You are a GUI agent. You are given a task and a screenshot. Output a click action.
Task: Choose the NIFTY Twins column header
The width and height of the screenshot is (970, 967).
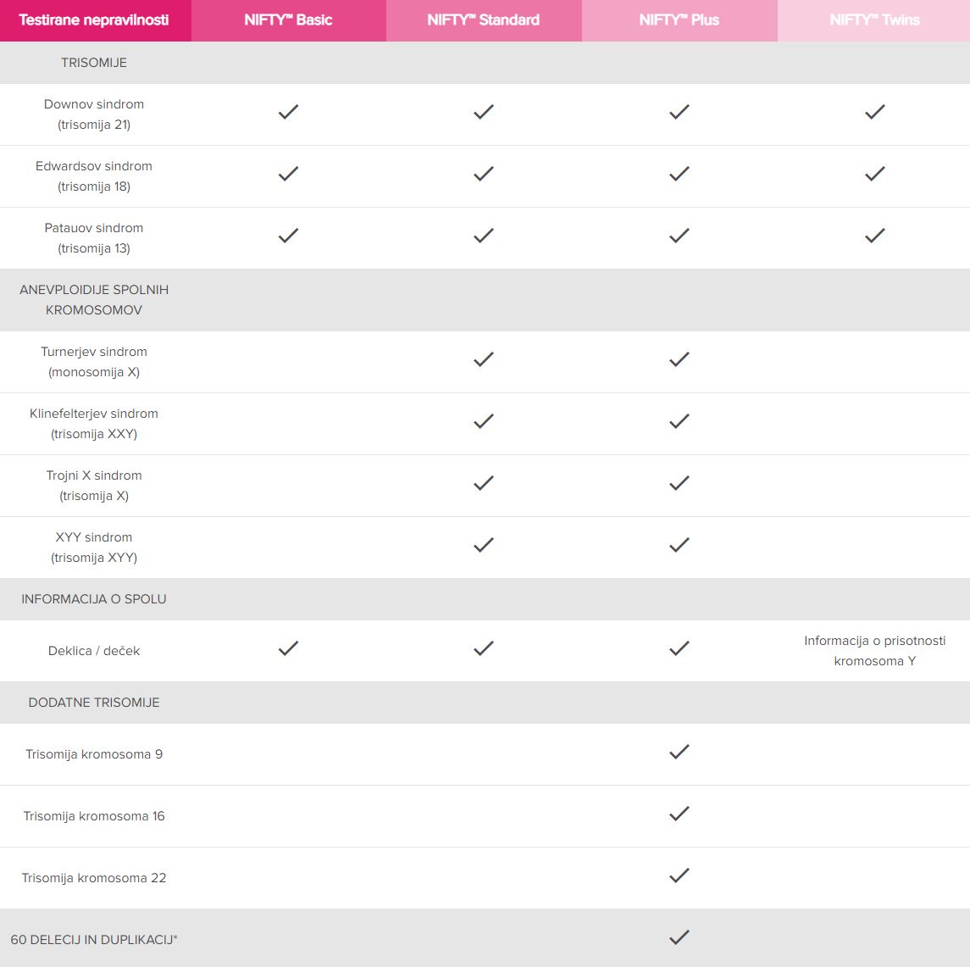[x=874, y=20]
